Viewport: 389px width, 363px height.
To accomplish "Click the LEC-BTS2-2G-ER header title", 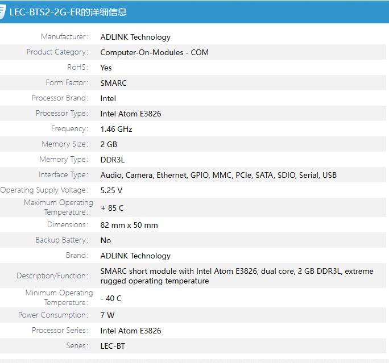I will click(x=68, y=12).
